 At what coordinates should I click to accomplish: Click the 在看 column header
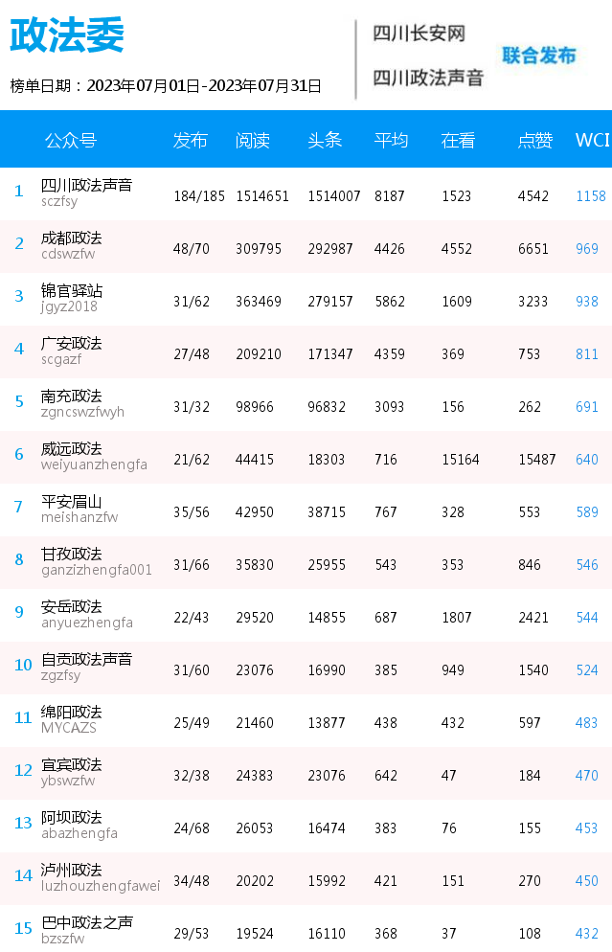pyautogui.click(x=458, y=140)
